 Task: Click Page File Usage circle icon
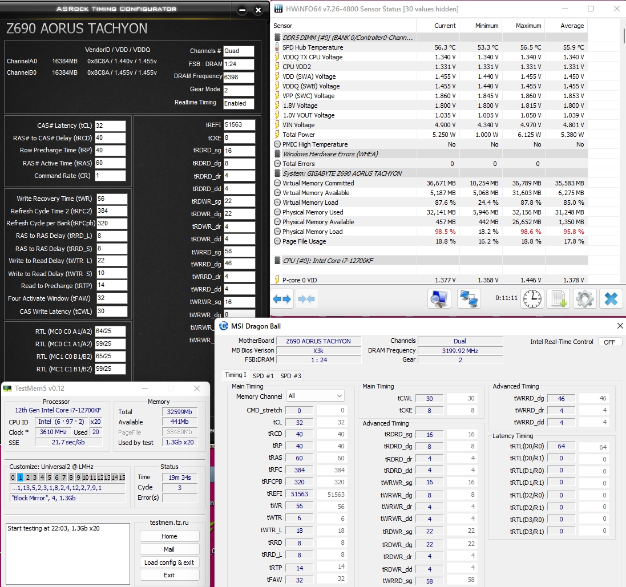[x=277, y=241]
